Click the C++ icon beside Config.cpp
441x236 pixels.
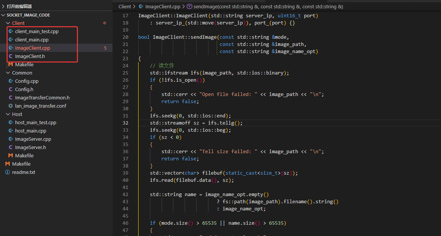[11, 81]
